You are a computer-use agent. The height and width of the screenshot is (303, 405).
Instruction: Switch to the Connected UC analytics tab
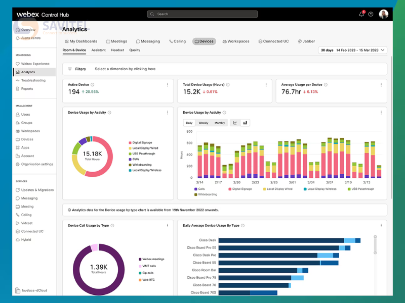point(273,41)
